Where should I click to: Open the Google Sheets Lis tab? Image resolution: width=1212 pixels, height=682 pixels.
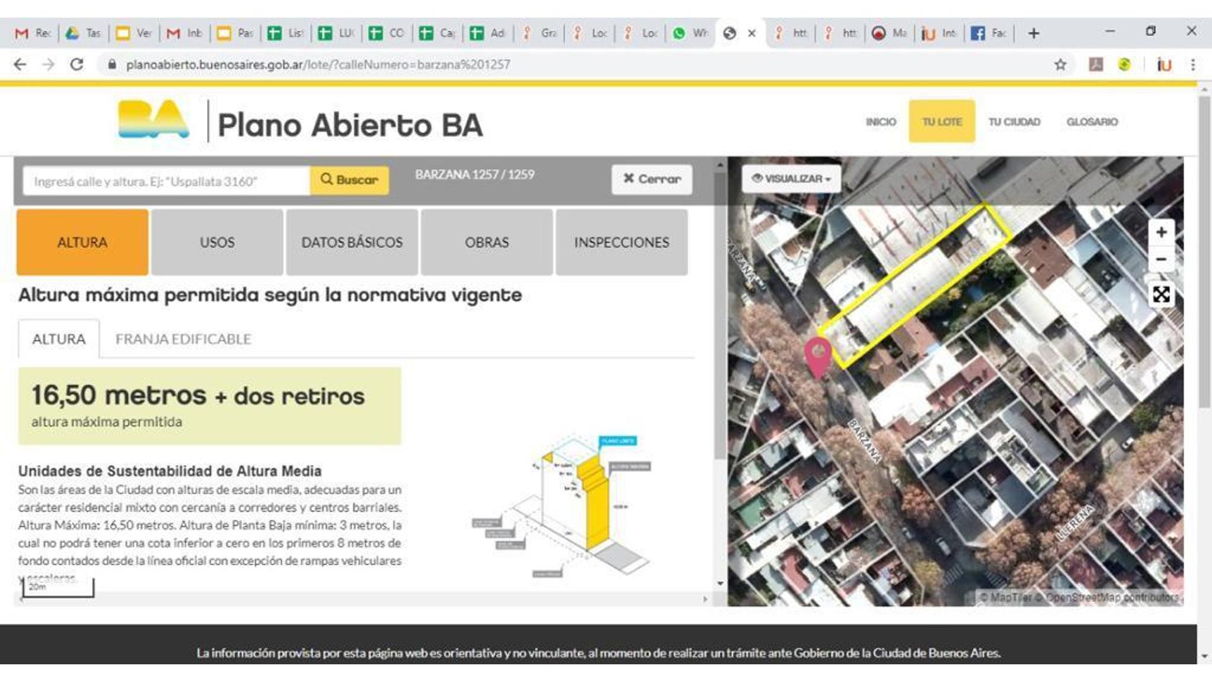pos(285,33)
